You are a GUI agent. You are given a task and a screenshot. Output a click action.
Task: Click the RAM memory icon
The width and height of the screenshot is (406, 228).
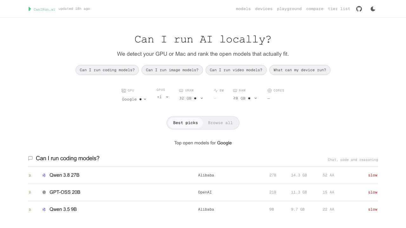click(235, 91)
